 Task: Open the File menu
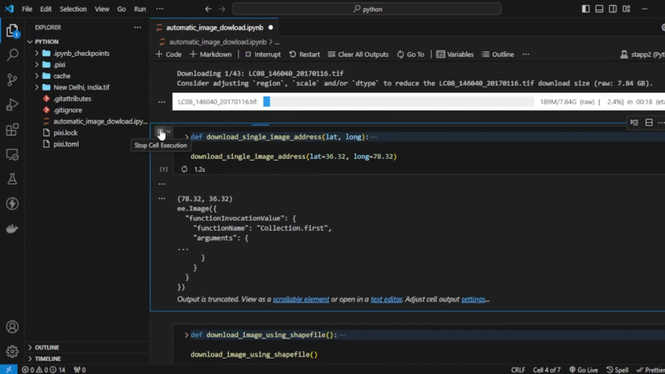(27, 9)
